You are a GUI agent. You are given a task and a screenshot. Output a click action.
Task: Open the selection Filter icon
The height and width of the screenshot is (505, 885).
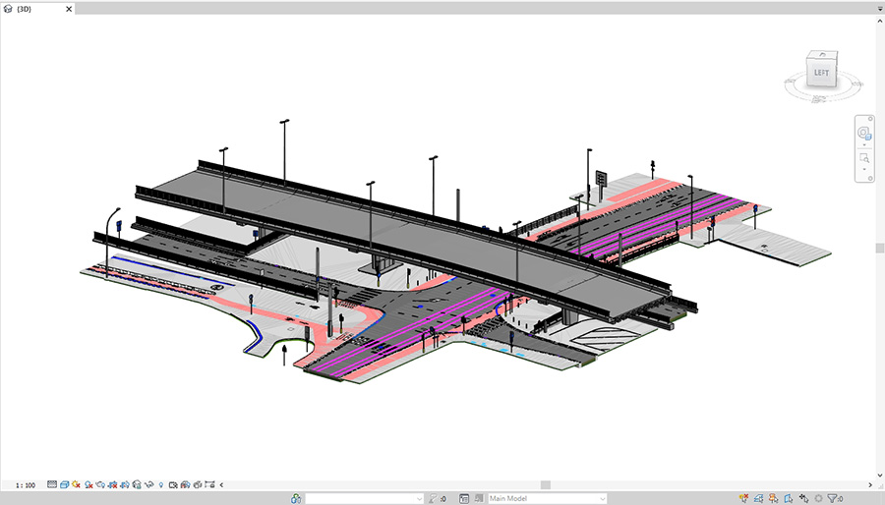(835, 498)
